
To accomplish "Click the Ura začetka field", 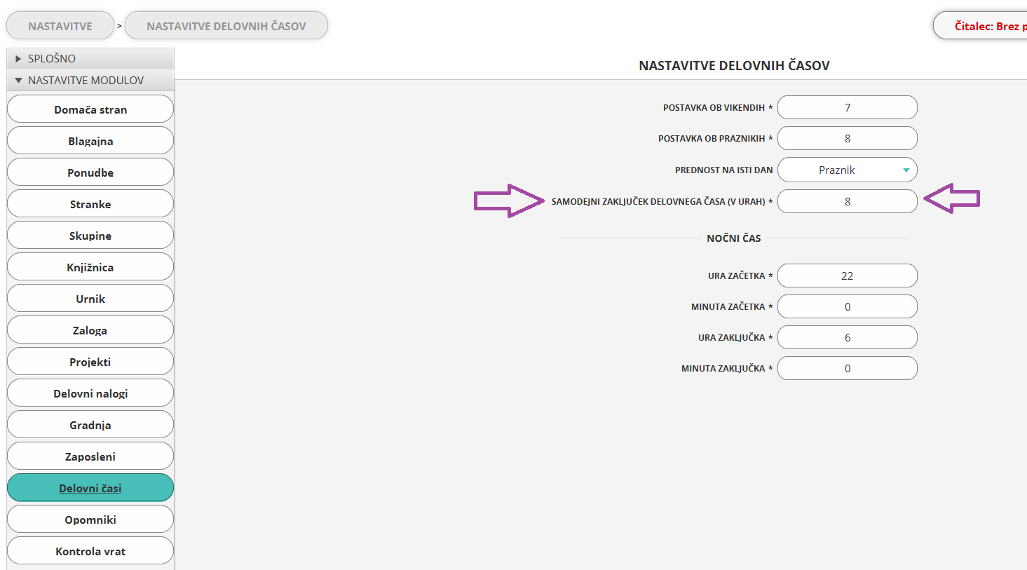I will [848, 276].
